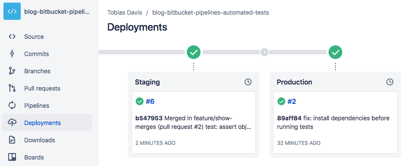Viewport: 405px width, 166px height.
Task: Click commit b547953 in Staging card
Action: [x=149, y=118]
